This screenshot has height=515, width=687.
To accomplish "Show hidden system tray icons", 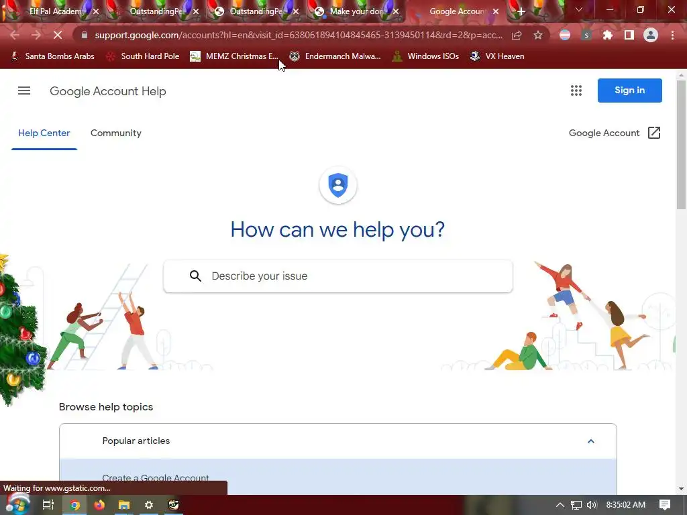I will pos(560,505).
